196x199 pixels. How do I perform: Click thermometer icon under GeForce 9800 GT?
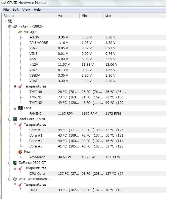pyautogui.click(x=20, y=168)
